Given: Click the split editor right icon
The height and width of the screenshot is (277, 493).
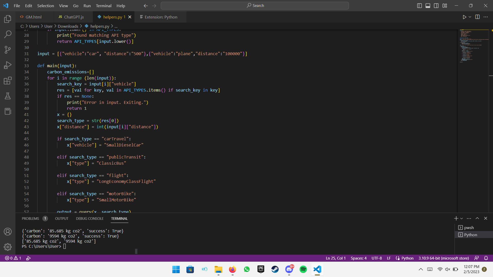Looking at the screenshot, I should pyautogui.click(x=477, y=17).
